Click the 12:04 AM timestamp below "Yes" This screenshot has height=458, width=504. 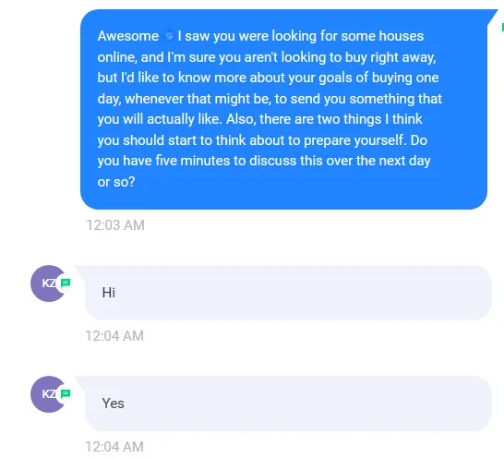(114, 446)
